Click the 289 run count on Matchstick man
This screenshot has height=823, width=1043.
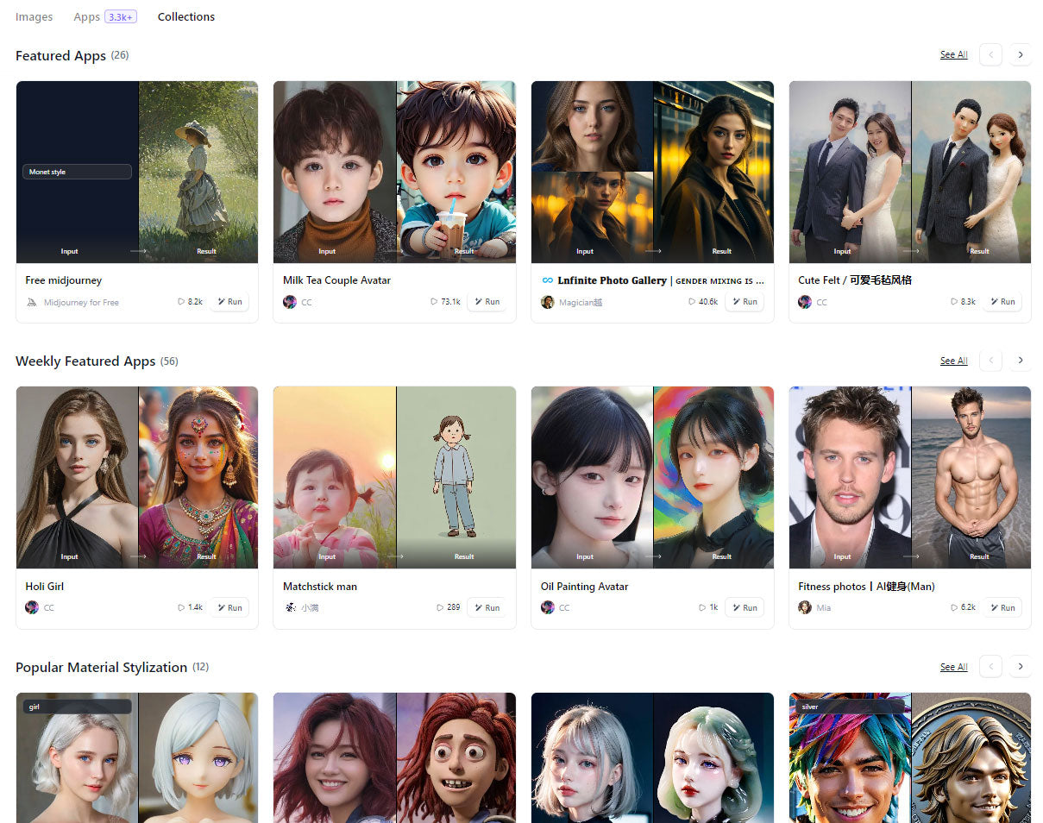click(x=449, y=607)
